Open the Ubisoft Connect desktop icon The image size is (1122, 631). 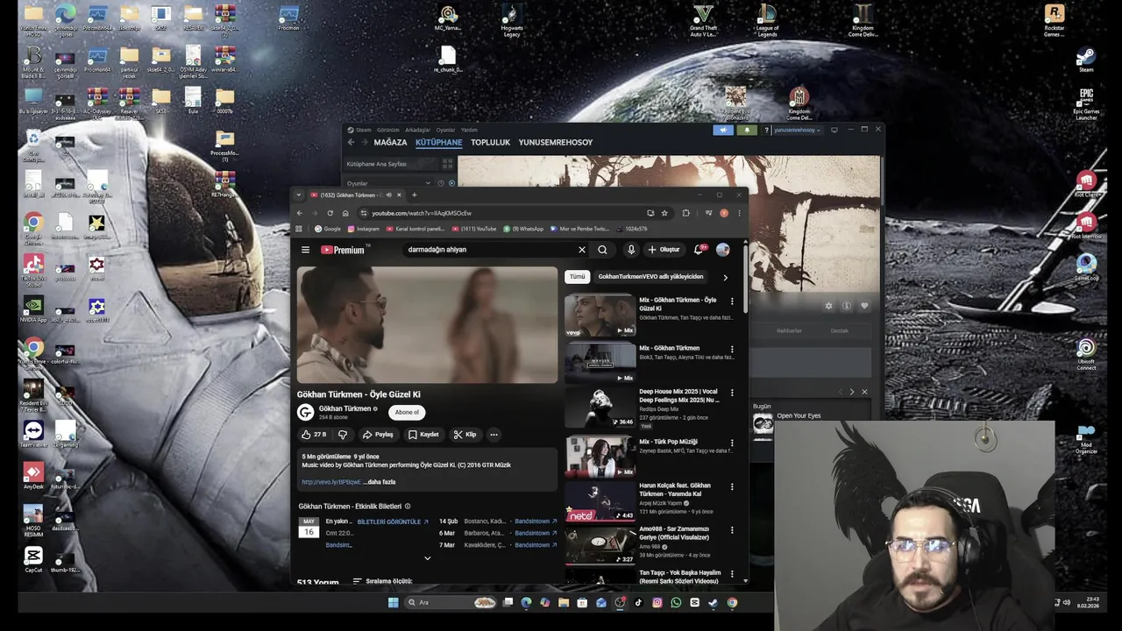point(1086,354)
